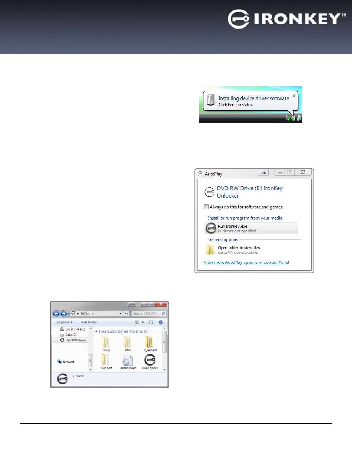Select Run IronKey.exe in AutoPlay
The height and width of the screenshot is (455, 352).
(x=251, y=228)
